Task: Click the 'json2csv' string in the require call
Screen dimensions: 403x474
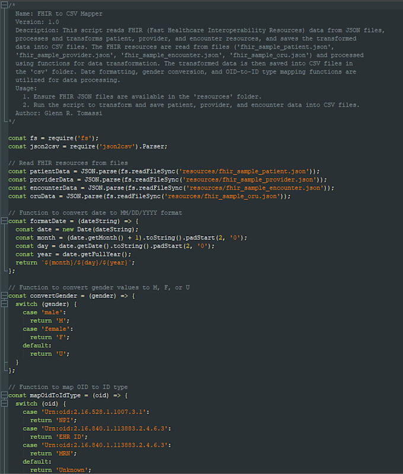Action: 117,147
